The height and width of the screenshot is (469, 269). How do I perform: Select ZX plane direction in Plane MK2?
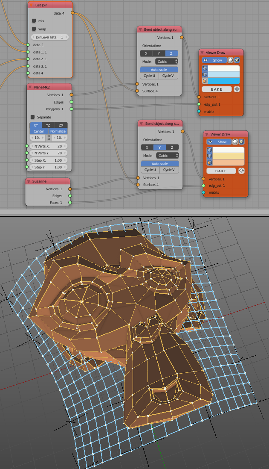click(61, 125)
